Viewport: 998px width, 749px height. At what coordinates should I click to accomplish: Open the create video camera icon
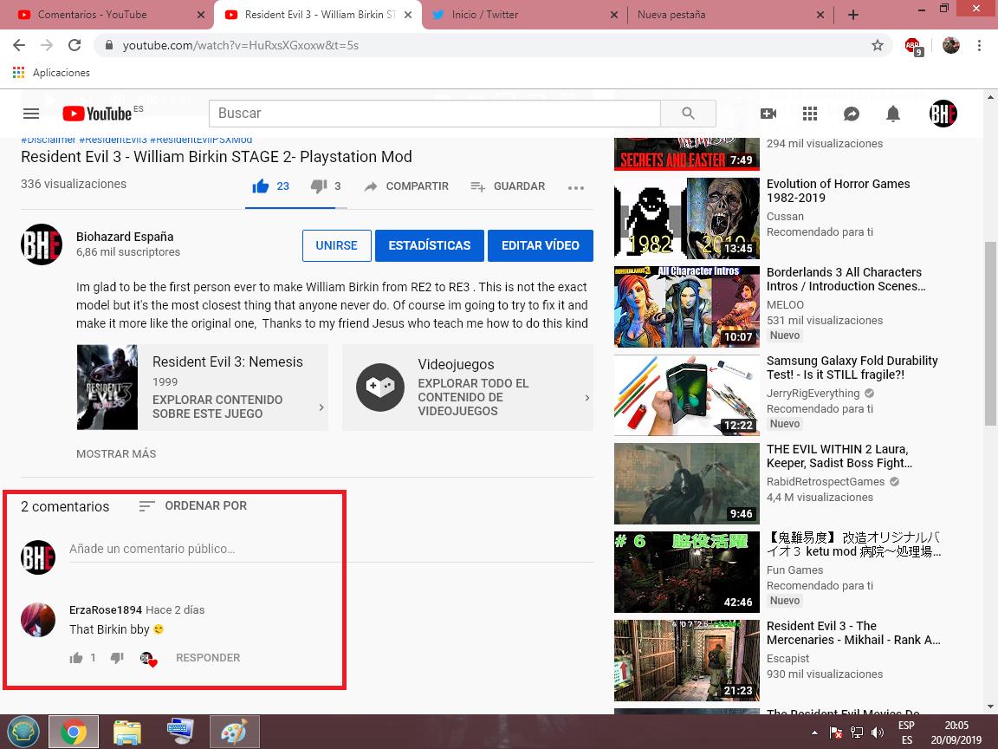coord(768,114)
